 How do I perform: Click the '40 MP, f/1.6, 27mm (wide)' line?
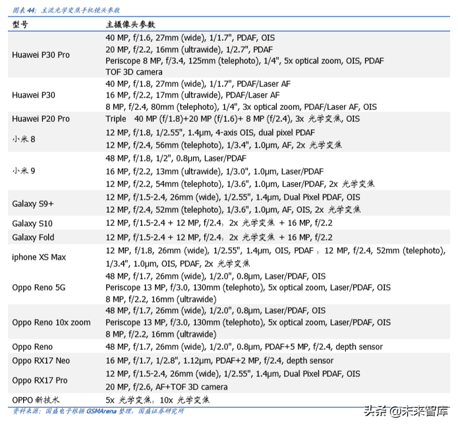[x=190, y=38]
